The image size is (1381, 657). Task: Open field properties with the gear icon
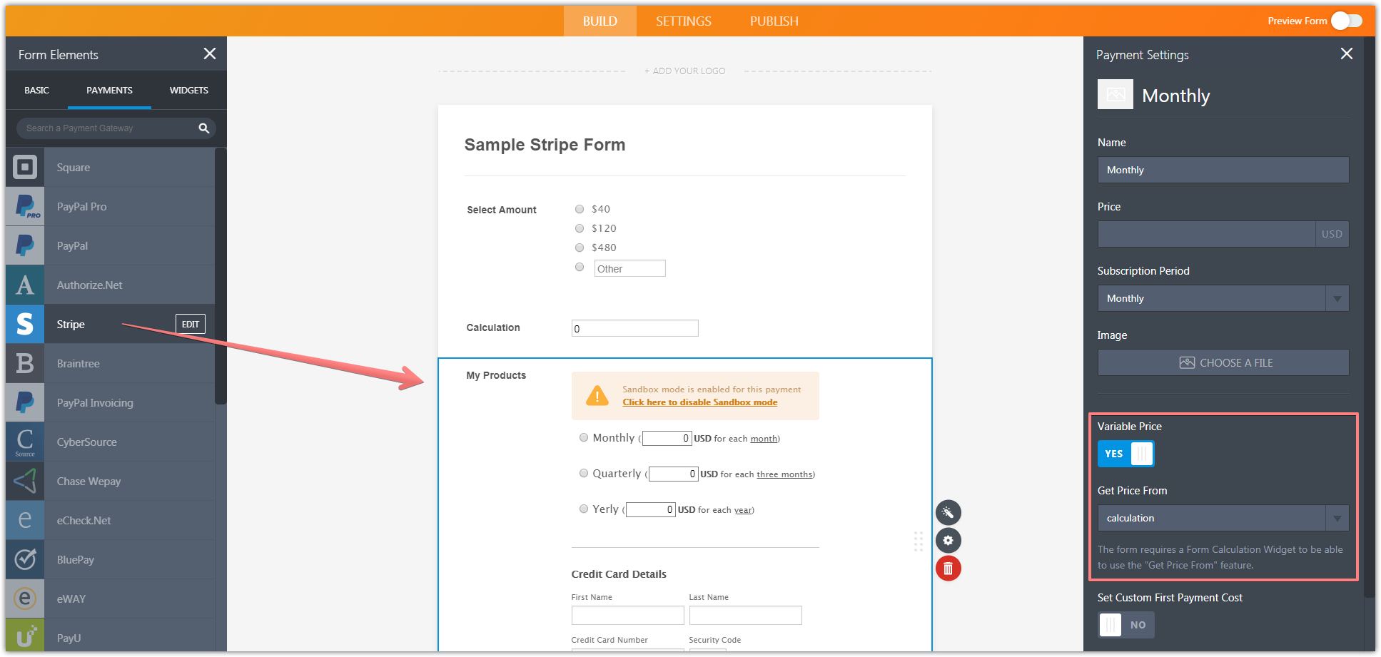click(x=948, y=540)
